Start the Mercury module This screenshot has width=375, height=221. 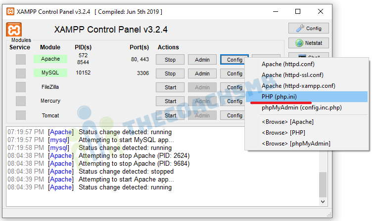pos(170,101)
